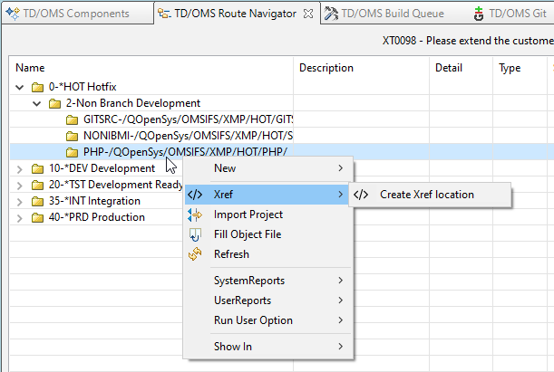Select Create Xref location

(x=426, y=195)
